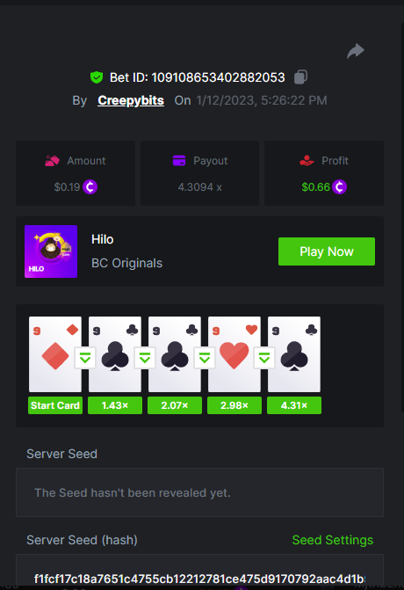
Task: Click the 4.31× multiplier label
Action: [294, 405]
